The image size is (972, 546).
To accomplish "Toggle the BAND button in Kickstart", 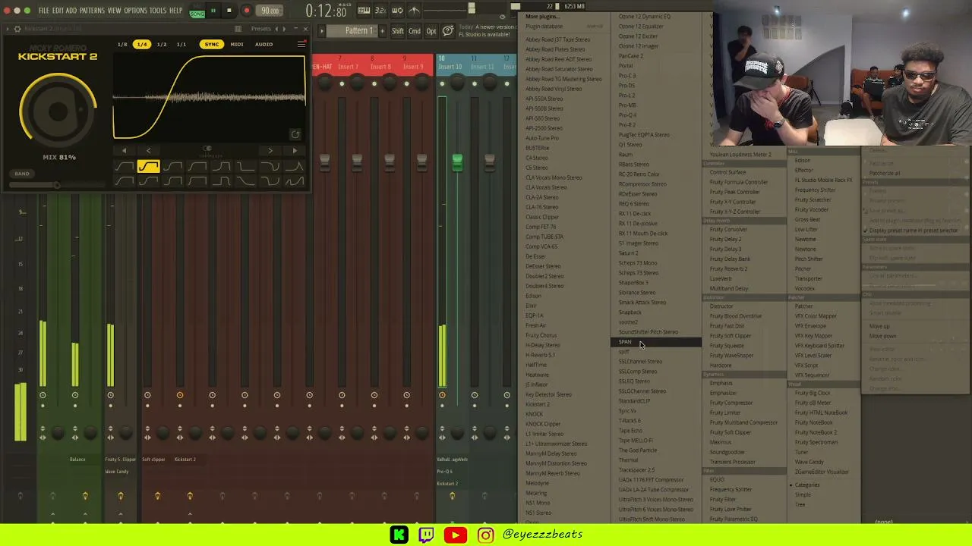I will [22, 174].
